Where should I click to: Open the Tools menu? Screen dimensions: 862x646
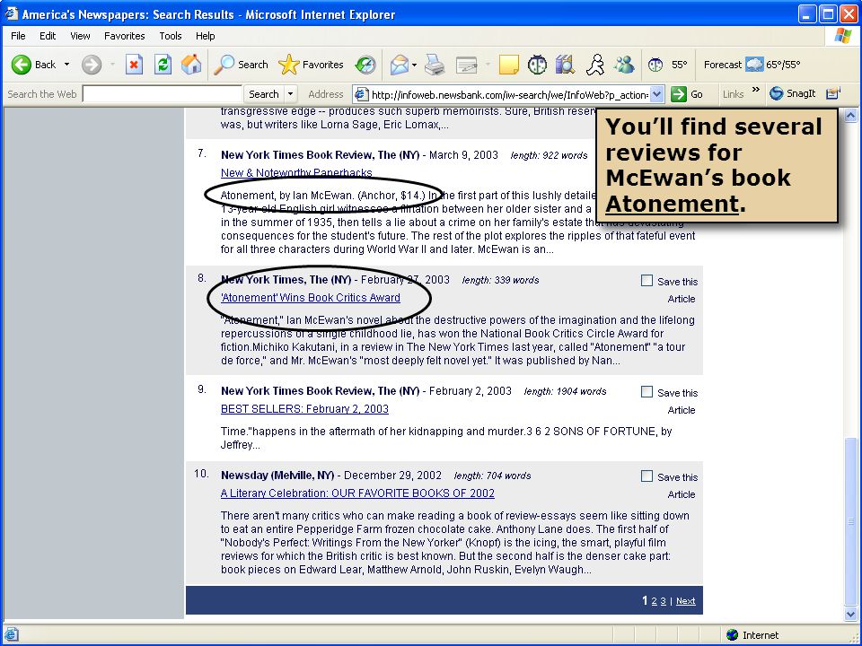pyautogui.click(x=170, y=36)
